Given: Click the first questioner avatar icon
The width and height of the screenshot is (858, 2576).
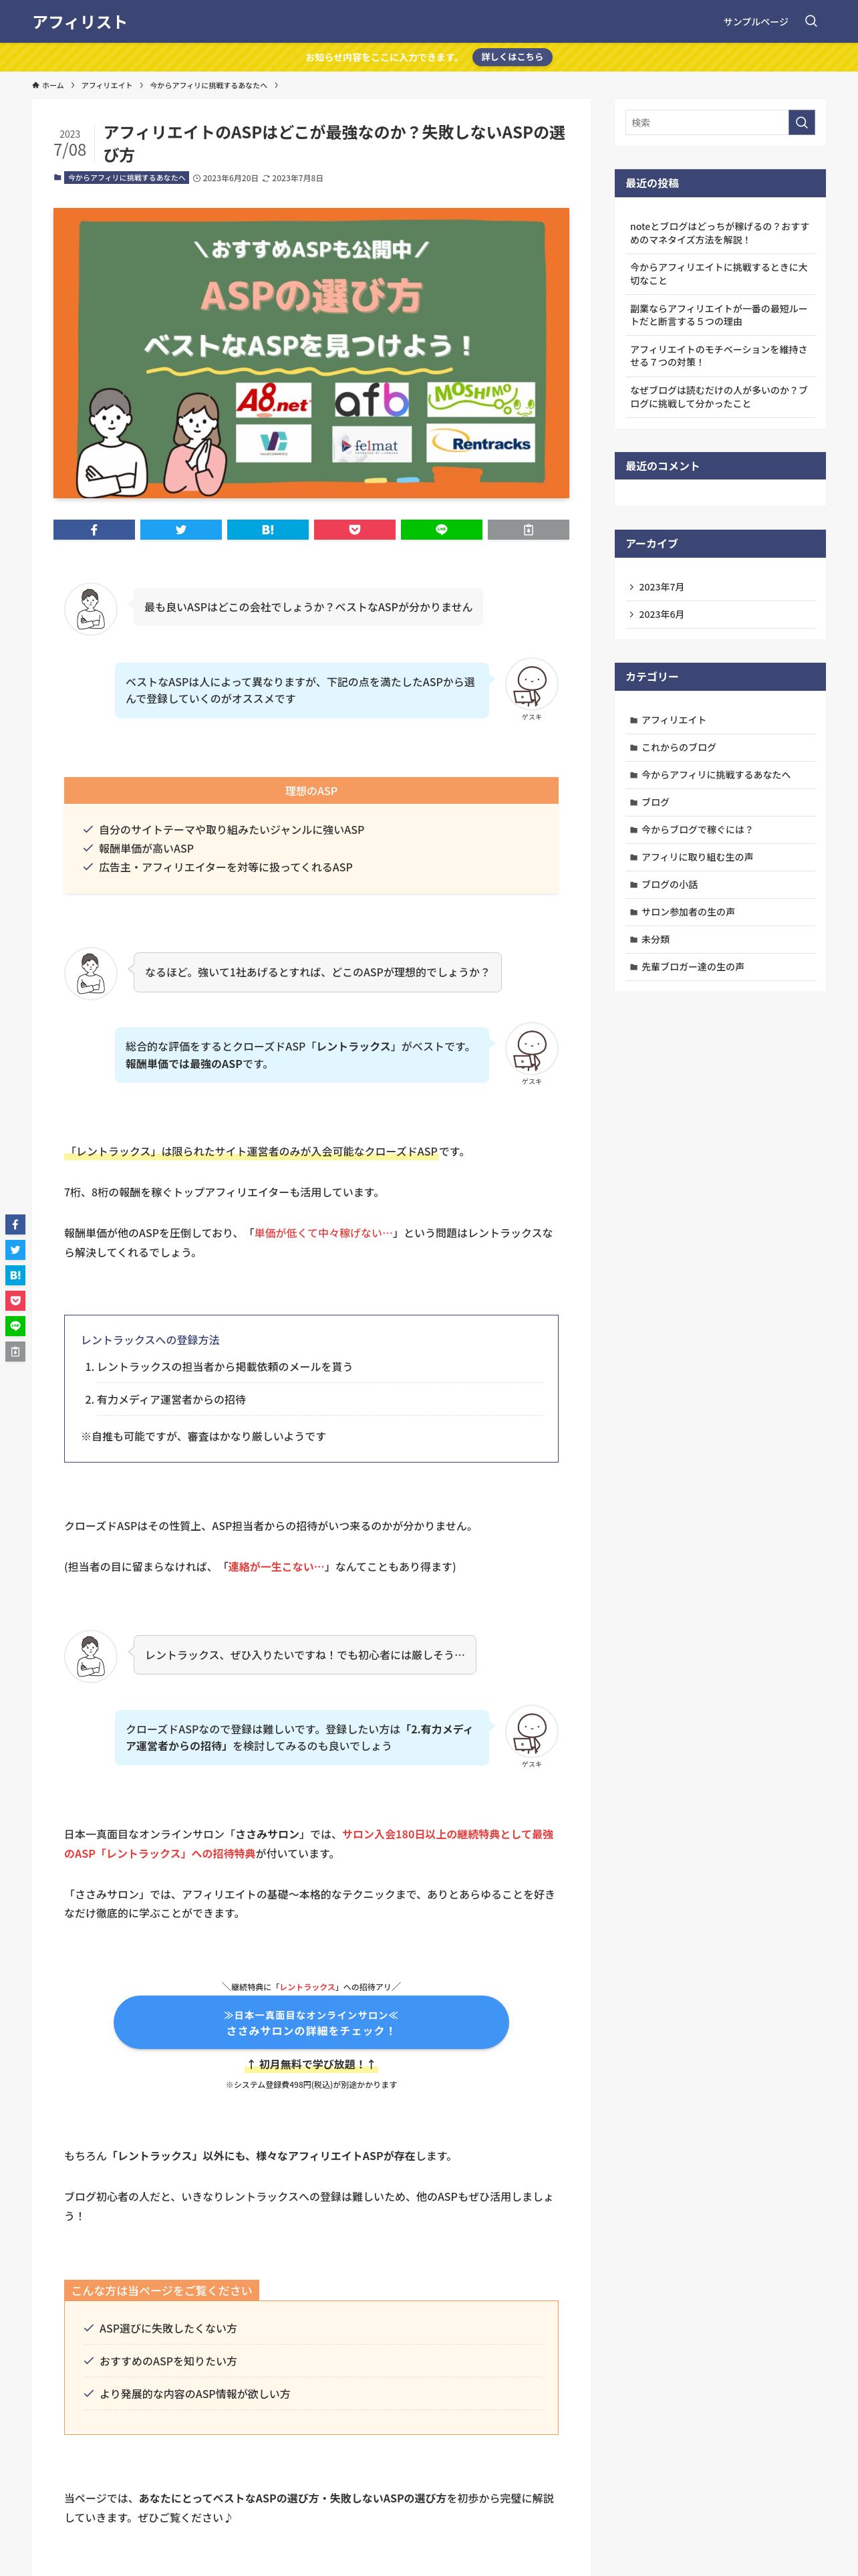Looking at the screenshot, I should pyautogui.click(x=91, y=608).
